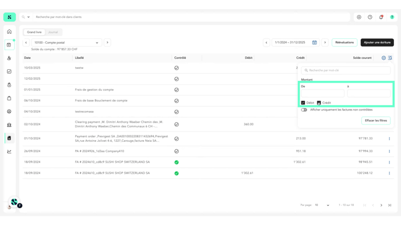Click Ajouter une écriture button
The image size is (401, 225).
[377, 42]
